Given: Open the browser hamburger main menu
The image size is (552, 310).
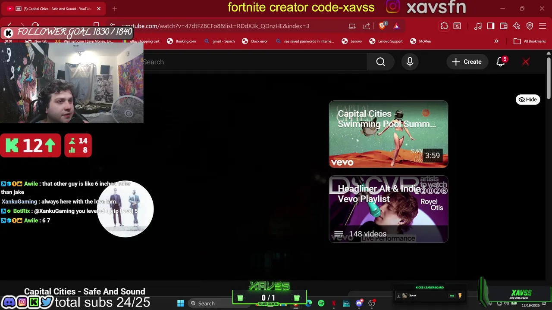Looking at the screenshot, I should [x=543, y=26].
